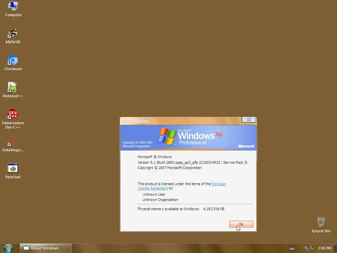Click the About Windows title bar
Screen dimensions: 337x253
(181, 121)
